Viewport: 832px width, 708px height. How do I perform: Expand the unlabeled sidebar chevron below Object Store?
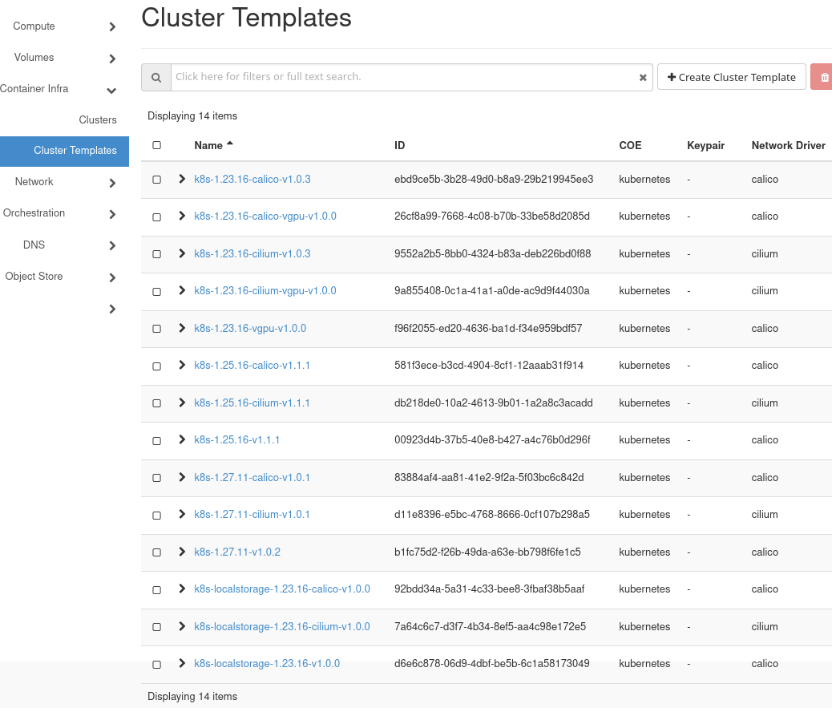coord(112,309)
